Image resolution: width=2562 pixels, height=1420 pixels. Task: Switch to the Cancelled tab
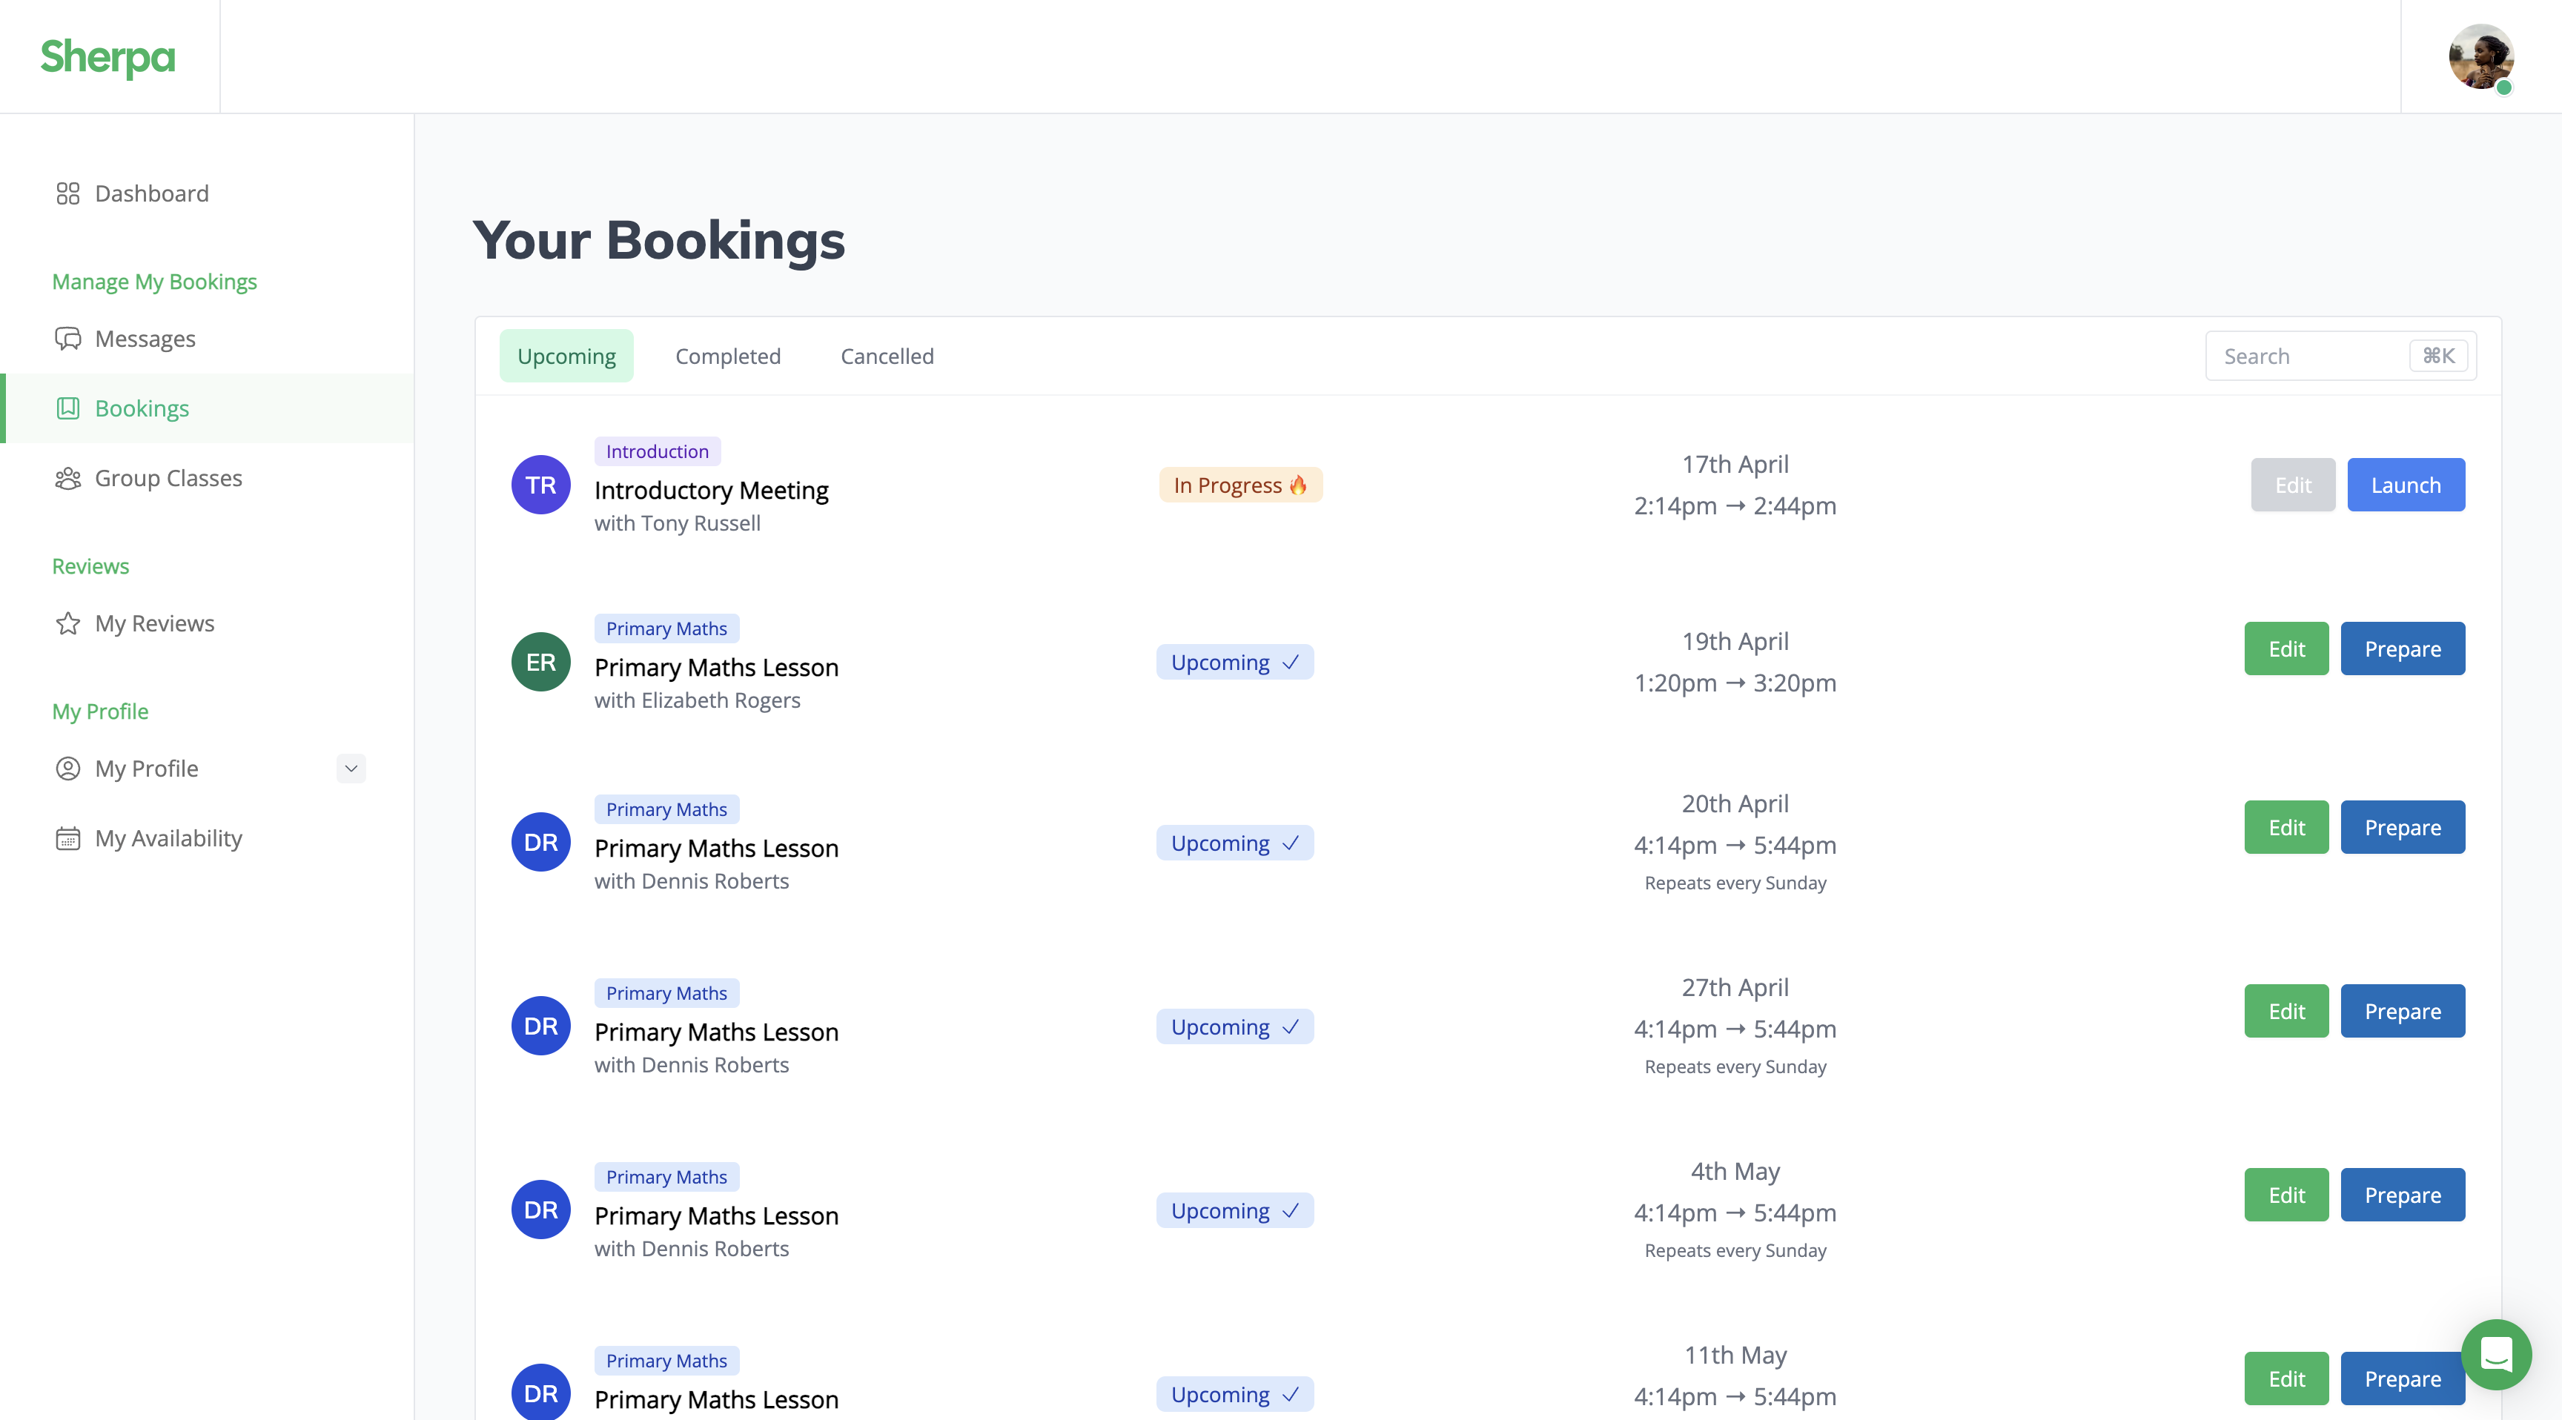point(886,356)
